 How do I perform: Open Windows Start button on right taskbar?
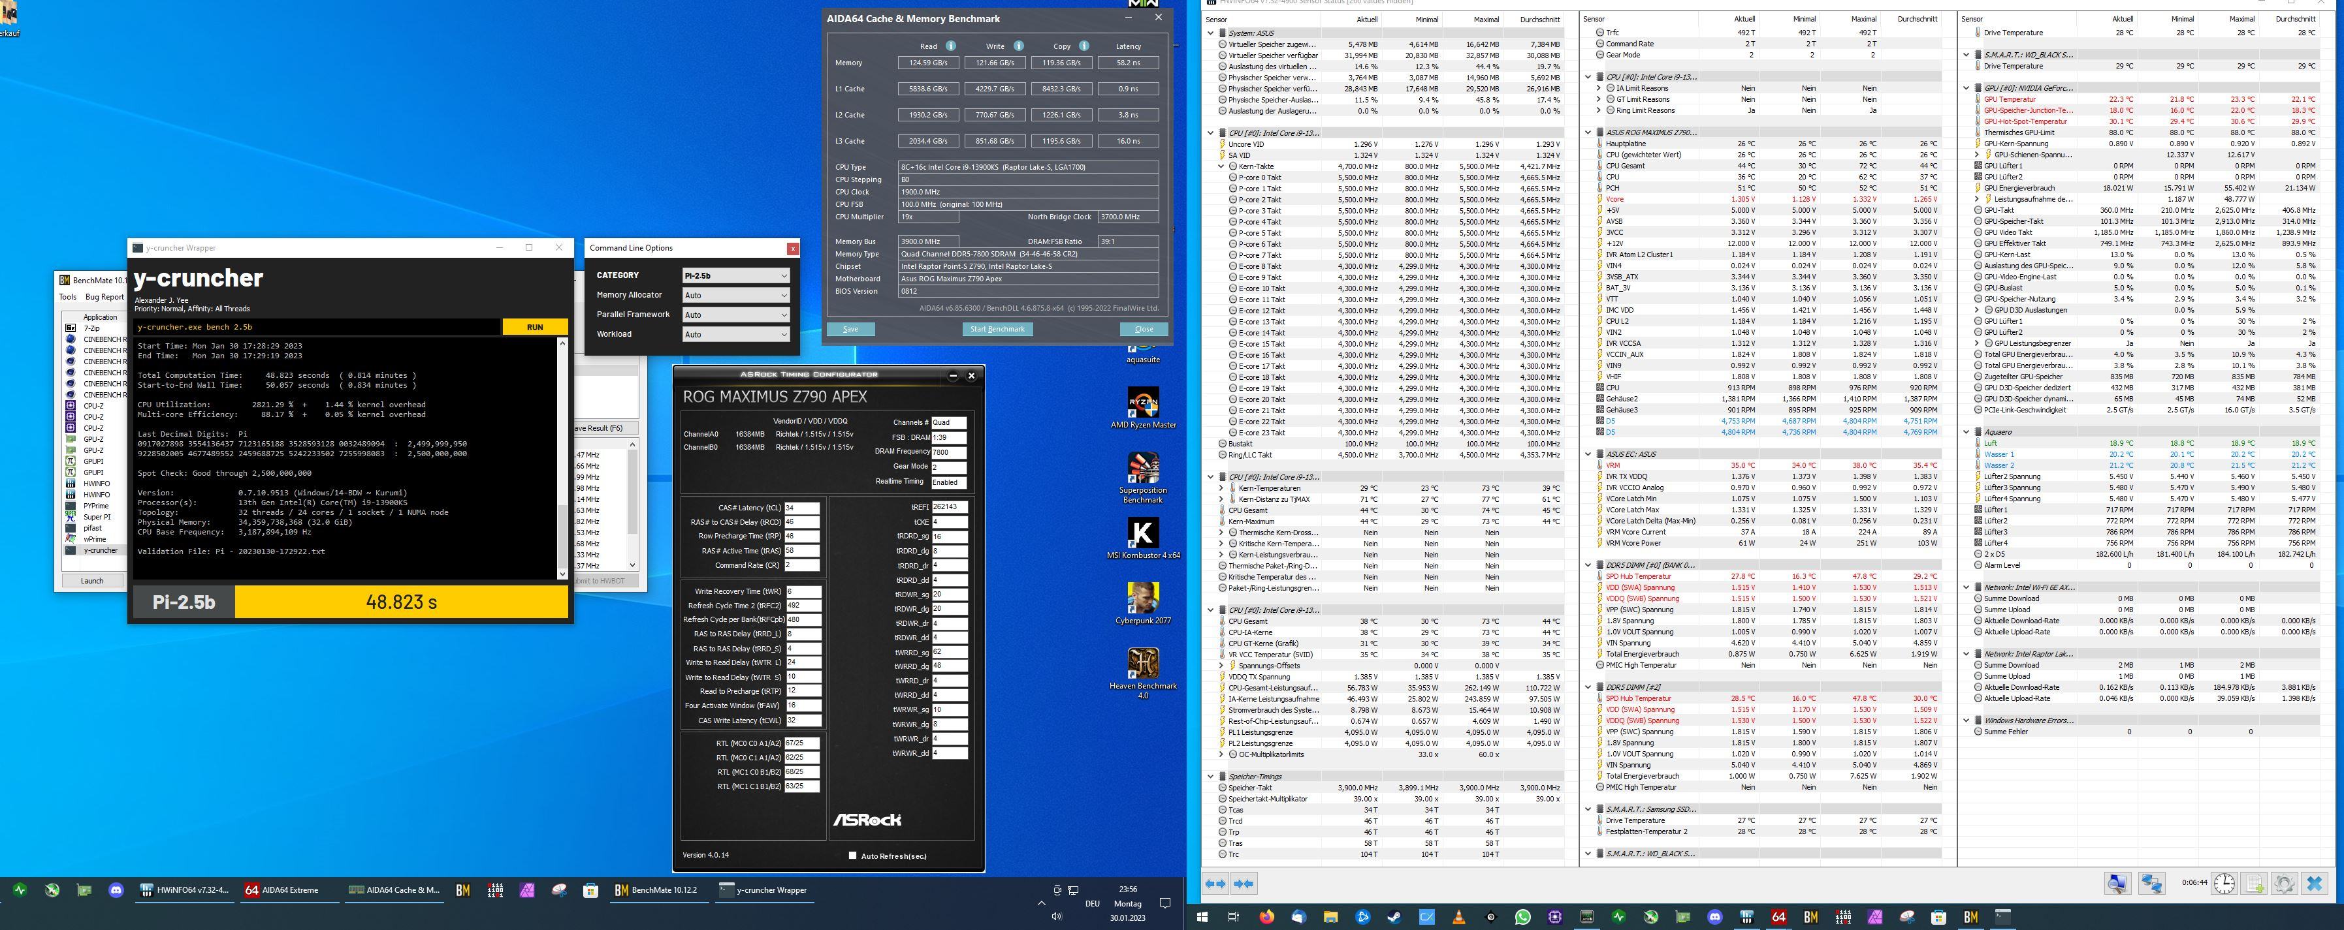point(1202,917)
